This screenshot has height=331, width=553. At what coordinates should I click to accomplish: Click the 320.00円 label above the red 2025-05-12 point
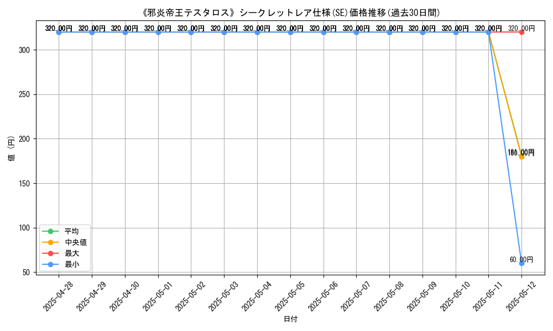(x=521, y=29)
